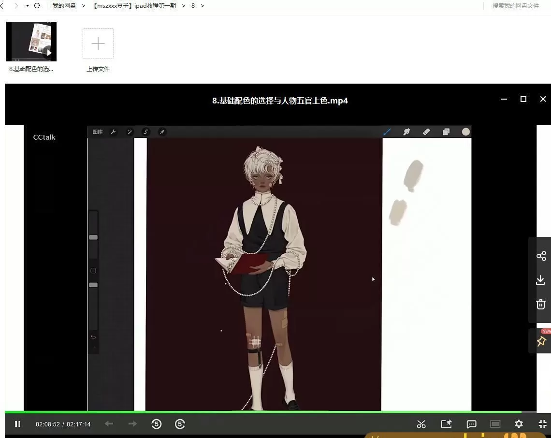Select the Brush tool
This screenshot has height=438, width=551.
tap(387, 131)
